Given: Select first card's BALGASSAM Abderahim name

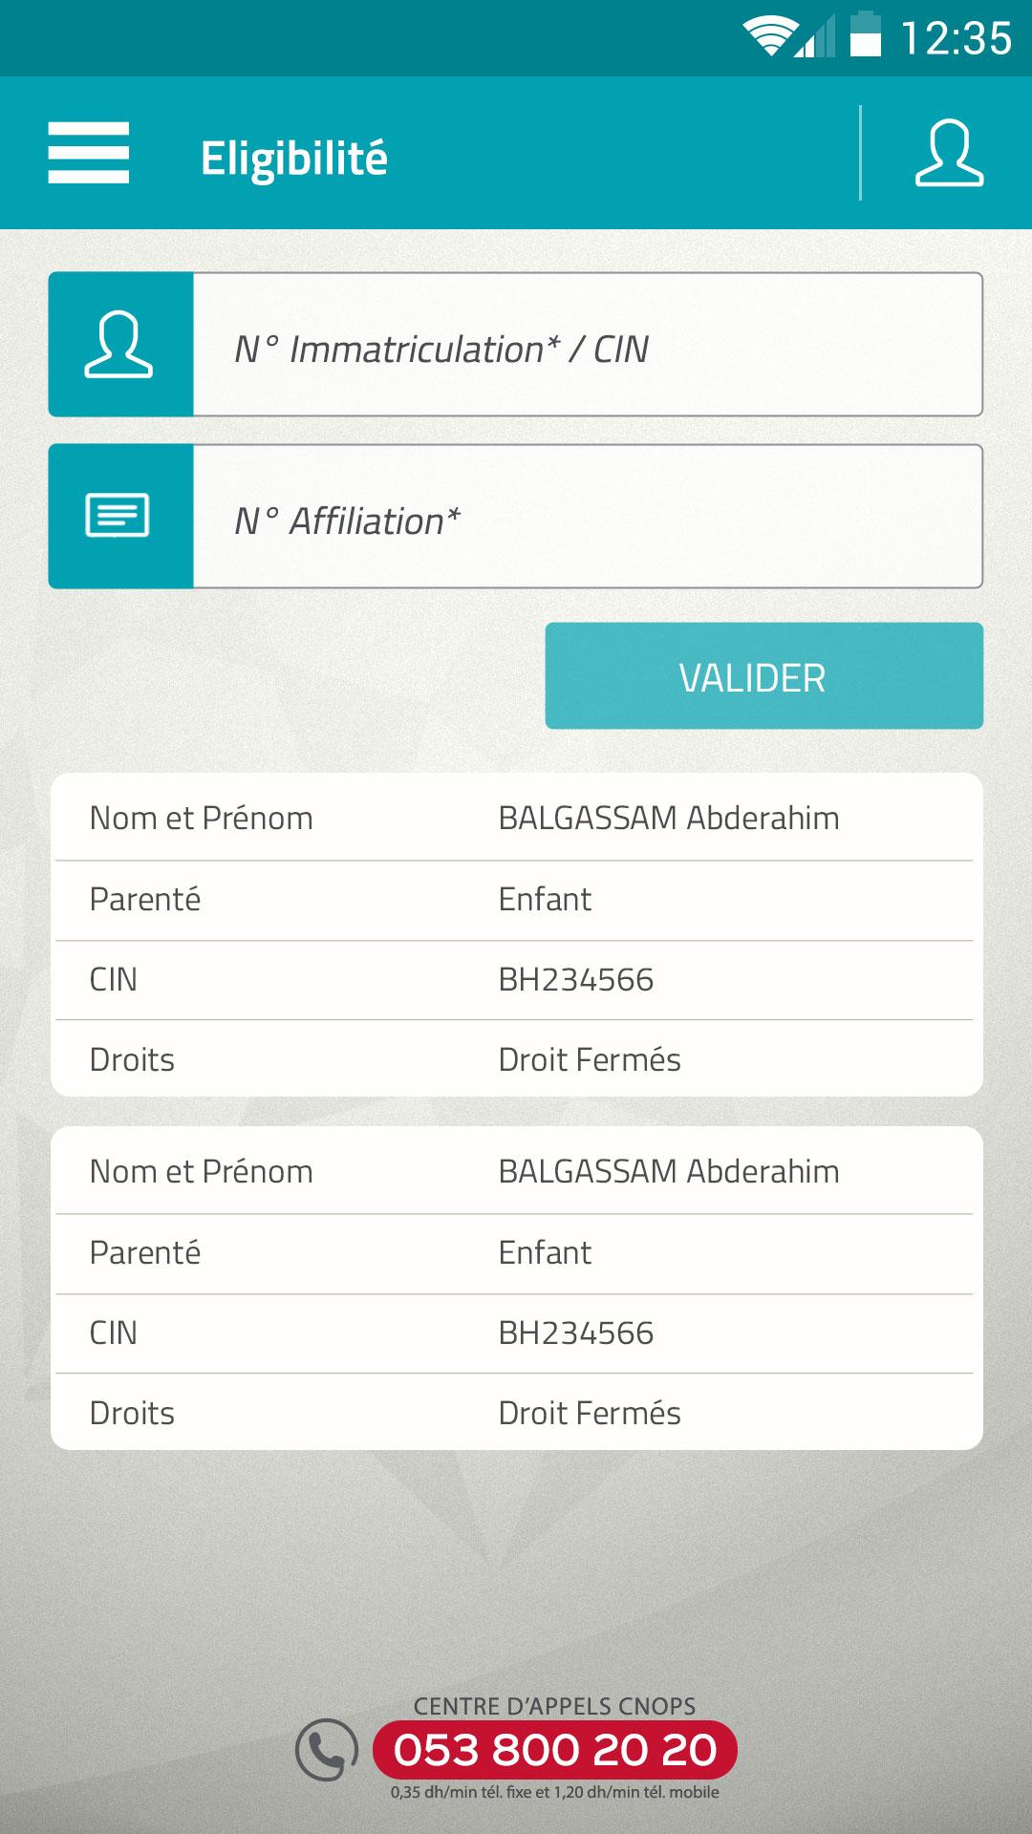Looking at the screenshot, I should pos(669,819).
